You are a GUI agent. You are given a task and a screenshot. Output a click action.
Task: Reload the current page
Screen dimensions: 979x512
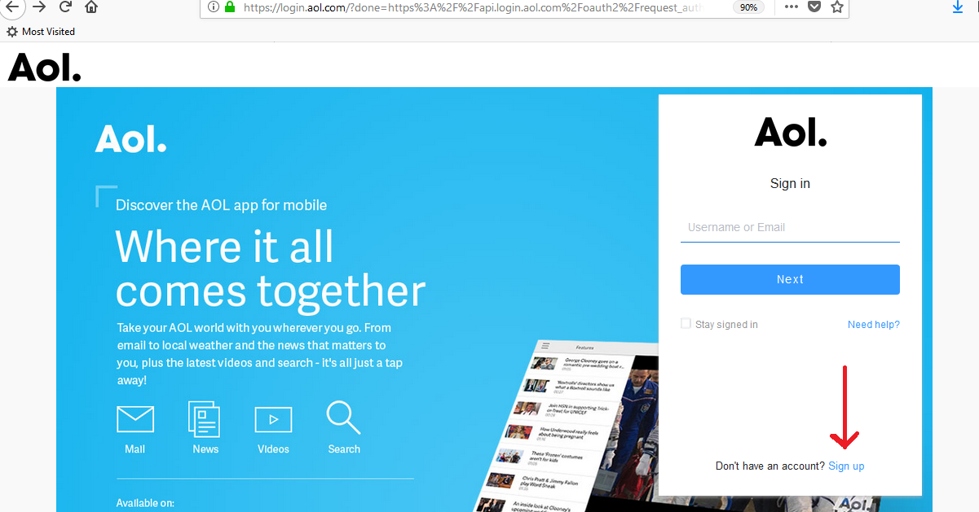pos(66,7)
